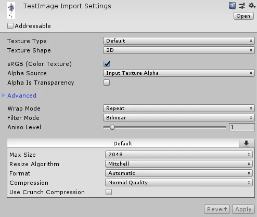The width and height of the screenshot is (257, 217).
Task: Toggle Use Crunch Compression checkbox
Action: tap(109, 192)
